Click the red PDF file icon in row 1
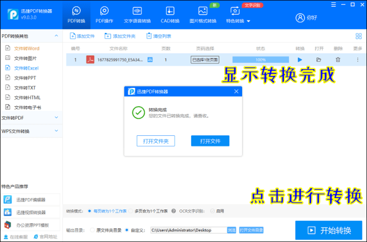The height and width of the screenshot is (242, 367). (x=90, y=59)
